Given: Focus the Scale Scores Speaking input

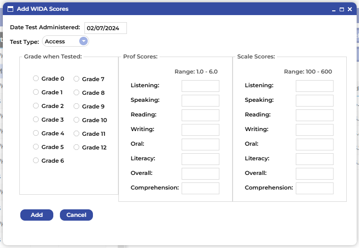Looking at the screenshot, I should [x=315, y=100].
